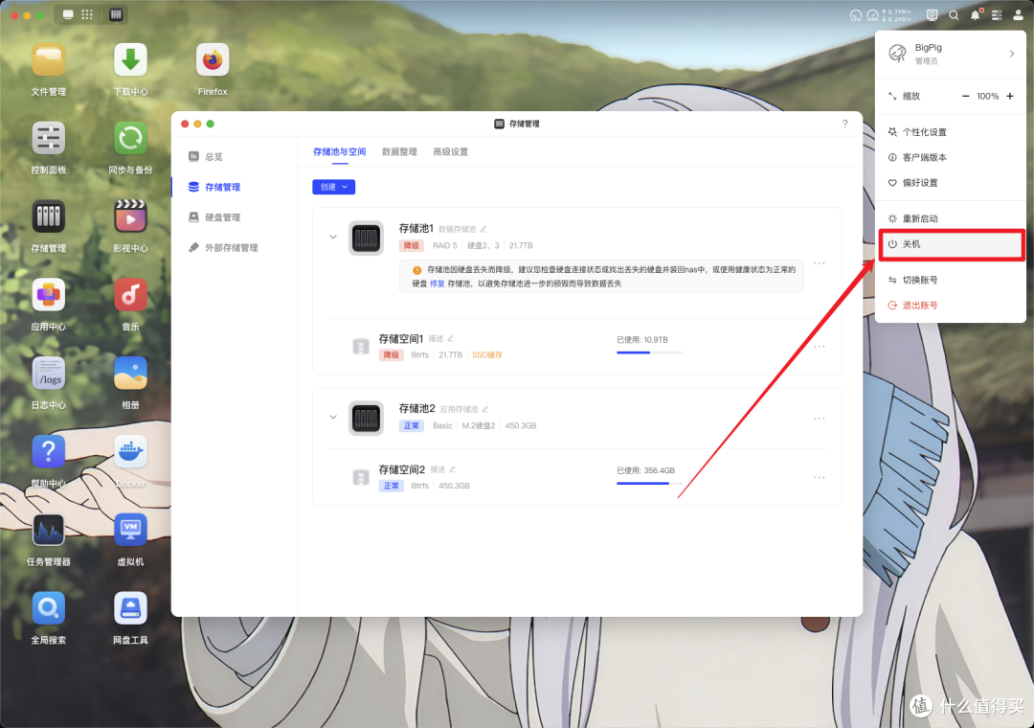Expand the BigPig account entry arrow
The height and width of the screenshot is (728, 1034).
tap(1012, 54)
